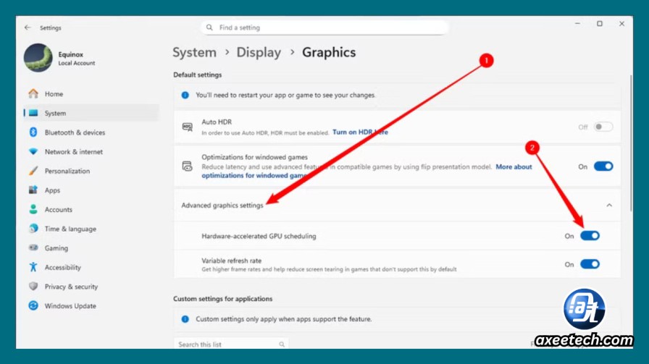Click info icon beside custom settings note
The width and height of the screenshot is (649, 364).
[185, 319]
